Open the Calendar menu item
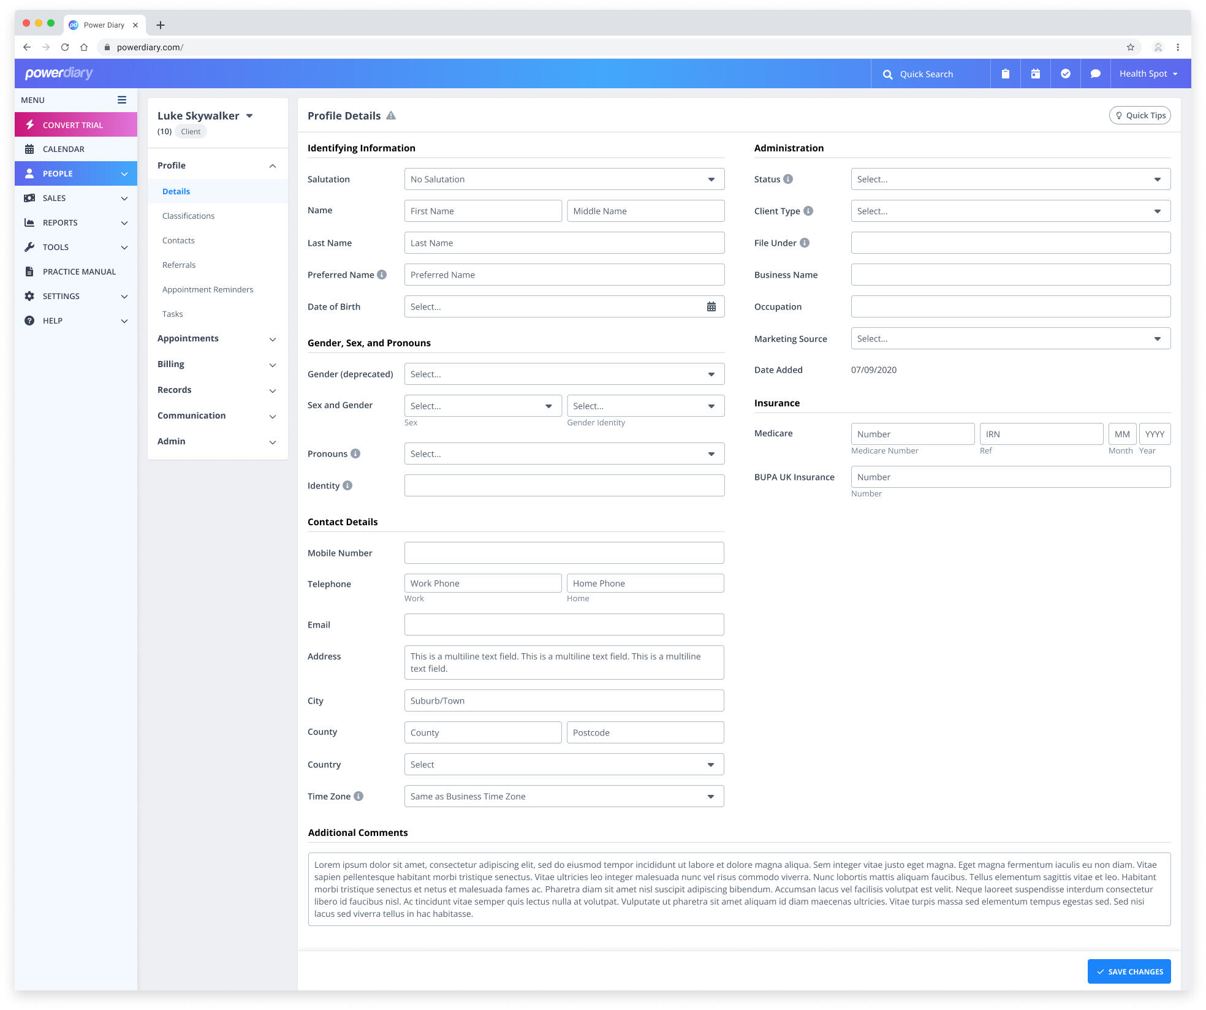 tap(64, 149)
